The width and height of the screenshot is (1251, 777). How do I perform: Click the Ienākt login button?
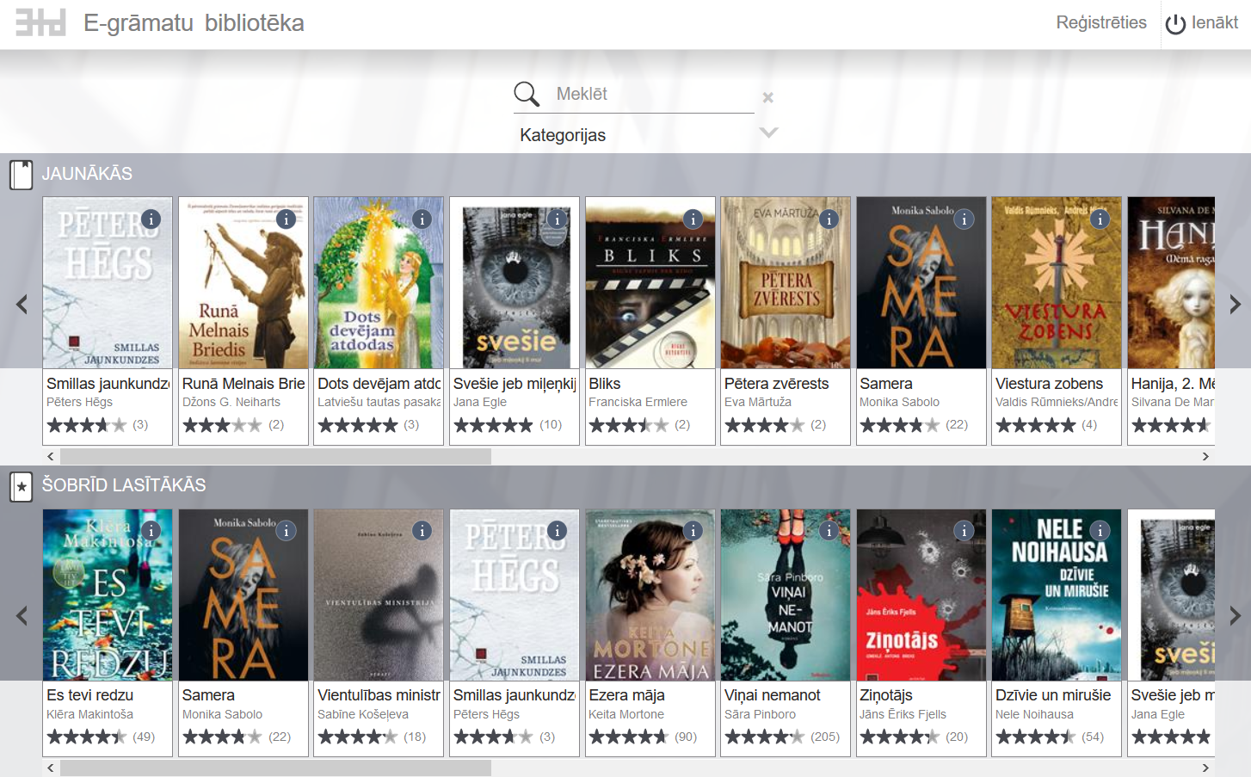pos(1202,23)
